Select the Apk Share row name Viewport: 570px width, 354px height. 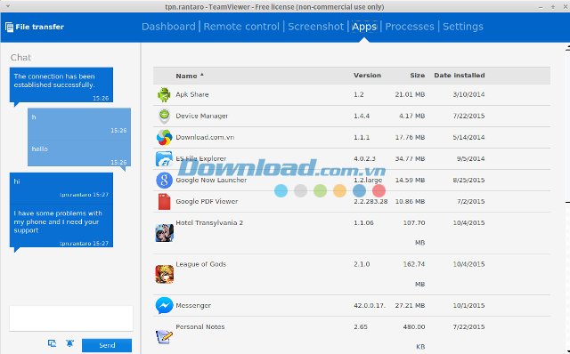pos(192,94)
